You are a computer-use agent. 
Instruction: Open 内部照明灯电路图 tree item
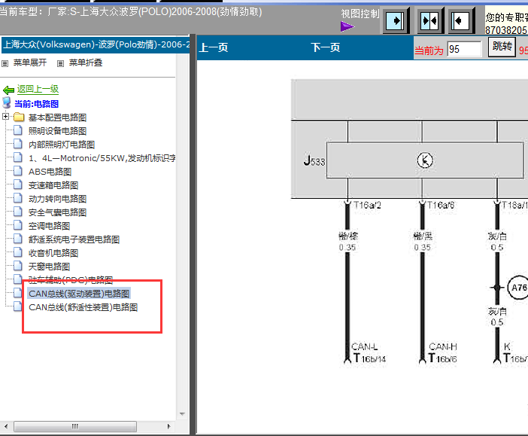(62, 145)
